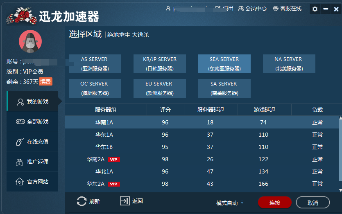Image resolution: width=342 pixels, height=214 pixels.
Task: Click the 连接 connect button
Action: [x=275, y=203]
